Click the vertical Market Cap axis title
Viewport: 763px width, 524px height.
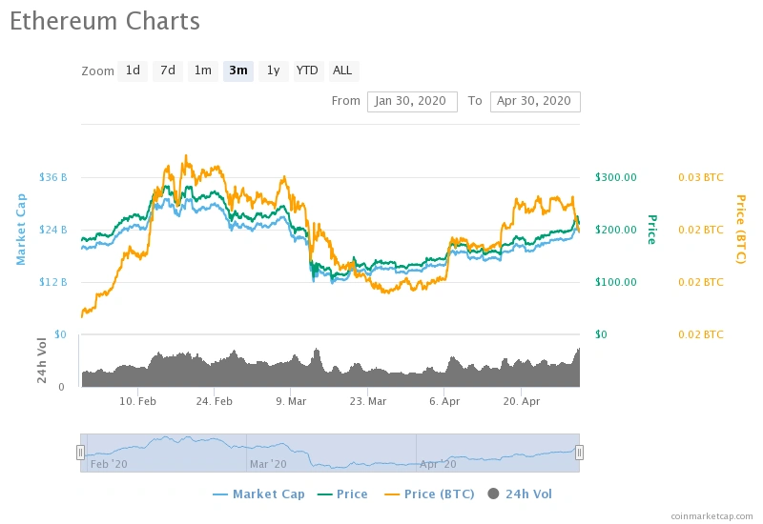tap(21, 230)
